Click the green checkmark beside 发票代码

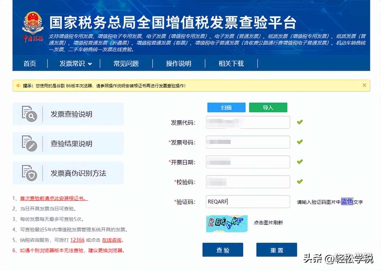coord(299,122)
